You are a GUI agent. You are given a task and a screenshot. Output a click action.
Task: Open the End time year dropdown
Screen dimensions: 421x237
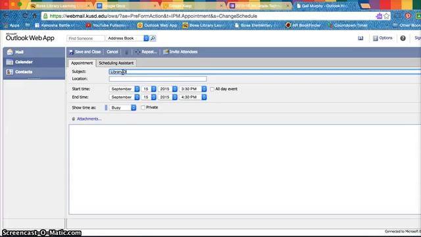[x=168, y=97]
